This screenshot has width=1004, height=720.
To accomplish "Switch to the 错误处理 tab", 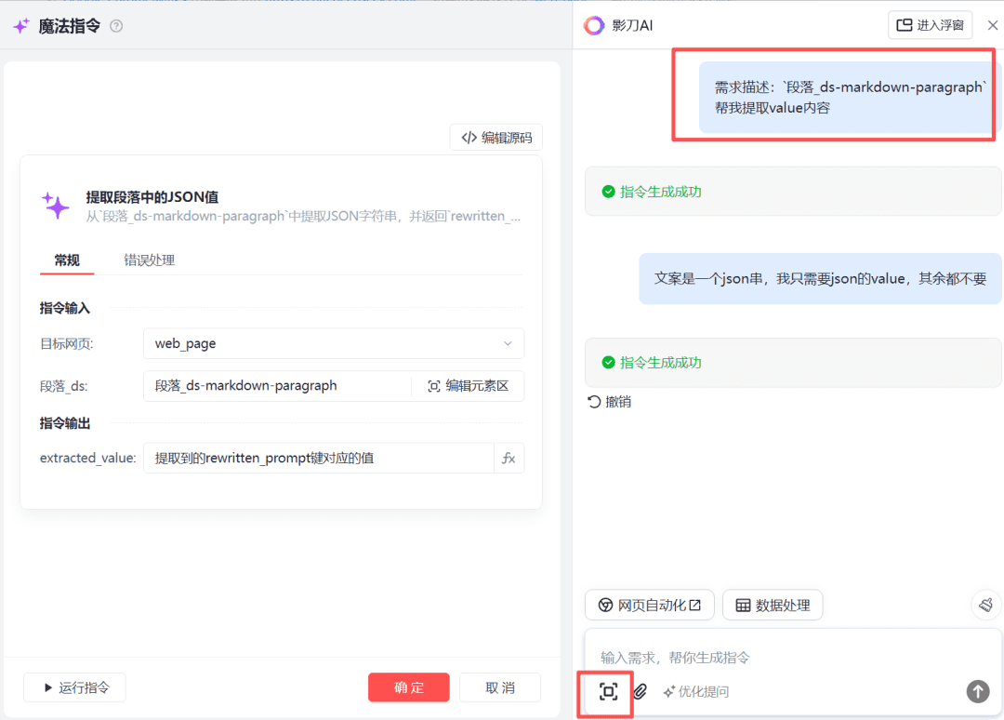I will coord(150,260).
